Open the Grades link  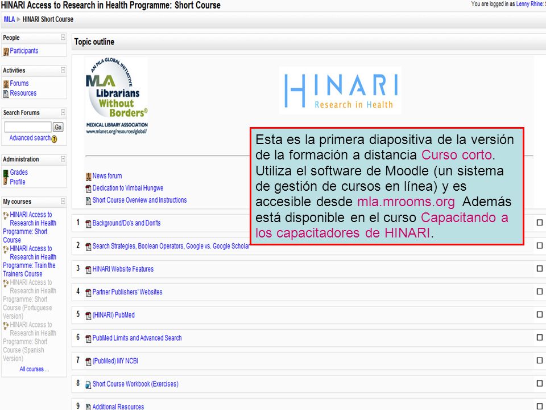(x=19, y=172)
